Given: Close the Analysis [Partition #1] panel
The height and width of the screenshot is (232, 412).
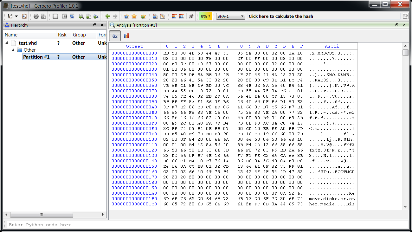Looking at the screenshot, I should (404, 25).
